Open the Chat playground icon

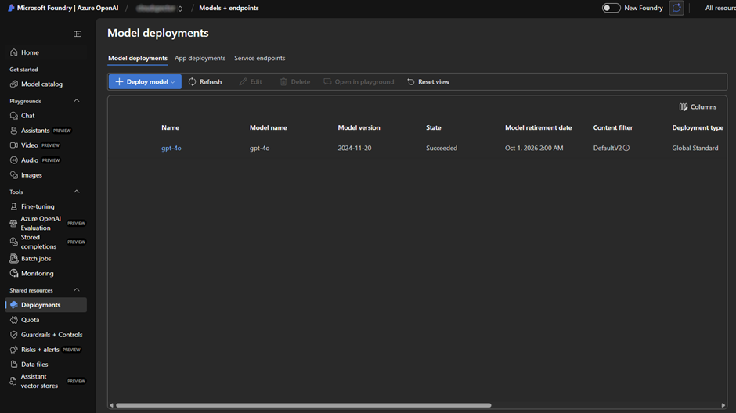(13, 116)
